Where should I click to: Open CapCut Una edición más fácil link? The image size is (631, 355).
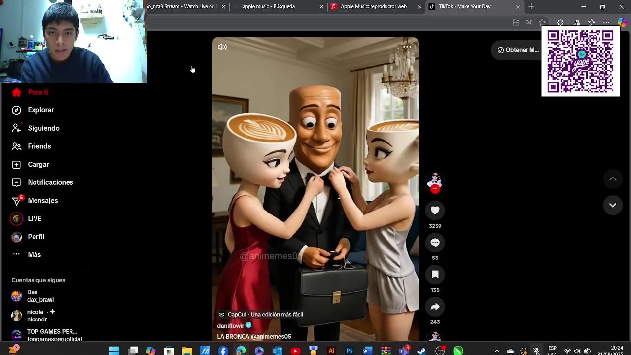(x=261, y=315)
